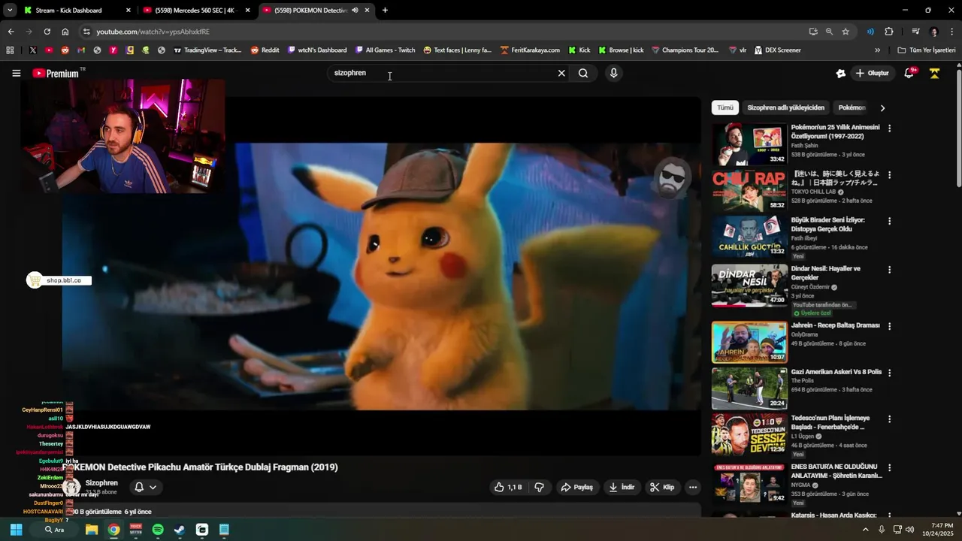Open File Explorer from taskbar

[x=92, y=530]
